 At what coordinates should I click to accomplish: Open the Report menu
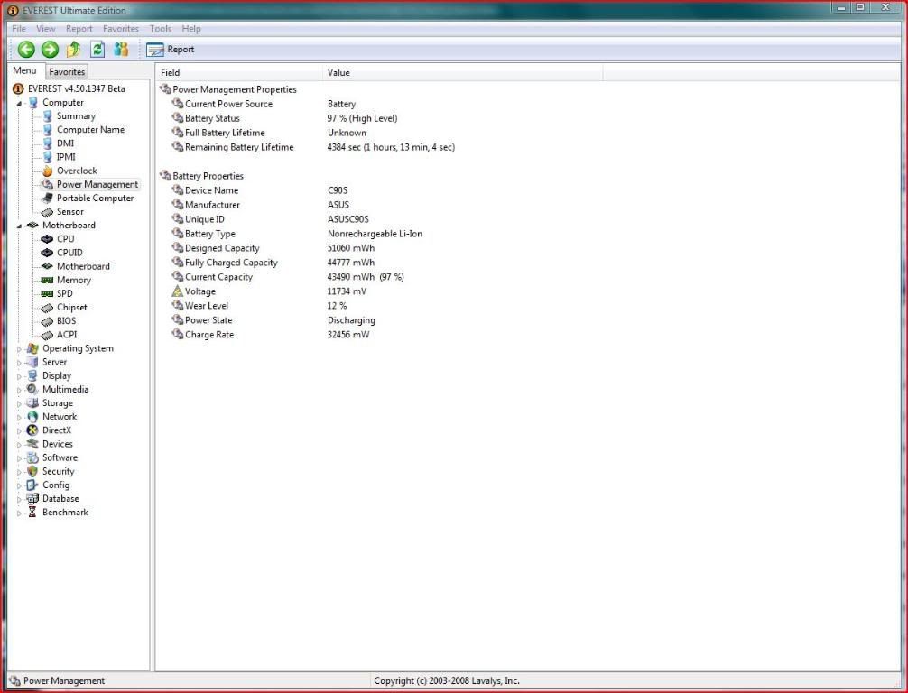click(x=79, y=28)
